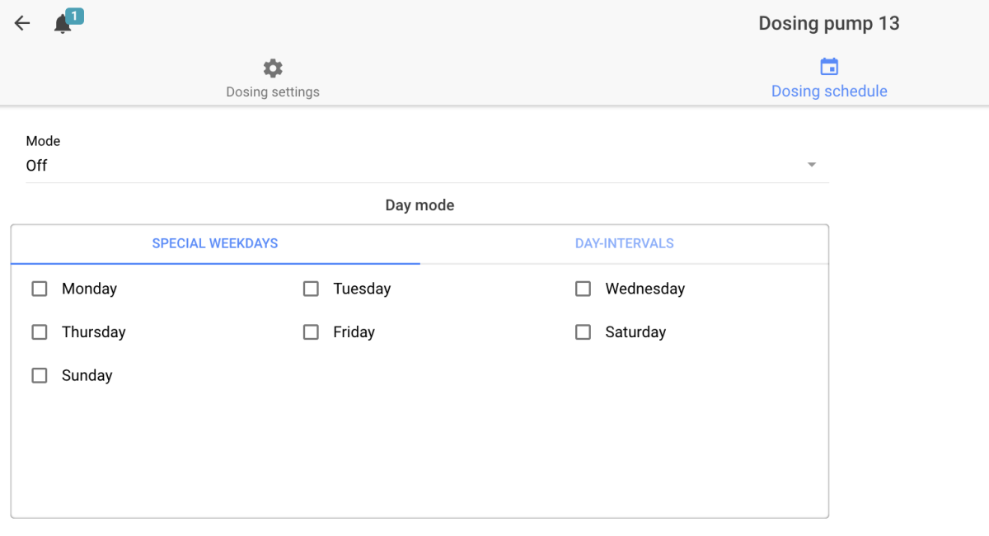This screenshot has width=989, height=536.
Task: Select the Friday checkbox
Action: pos(311,332)
